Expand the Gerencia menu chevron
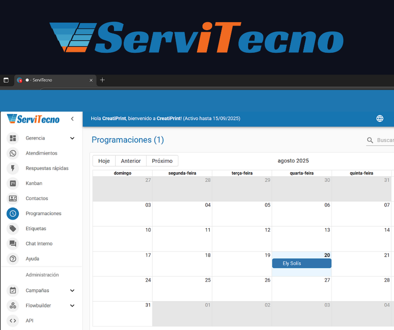Screen dimensions: 394x330 click(x=72, y=138)
